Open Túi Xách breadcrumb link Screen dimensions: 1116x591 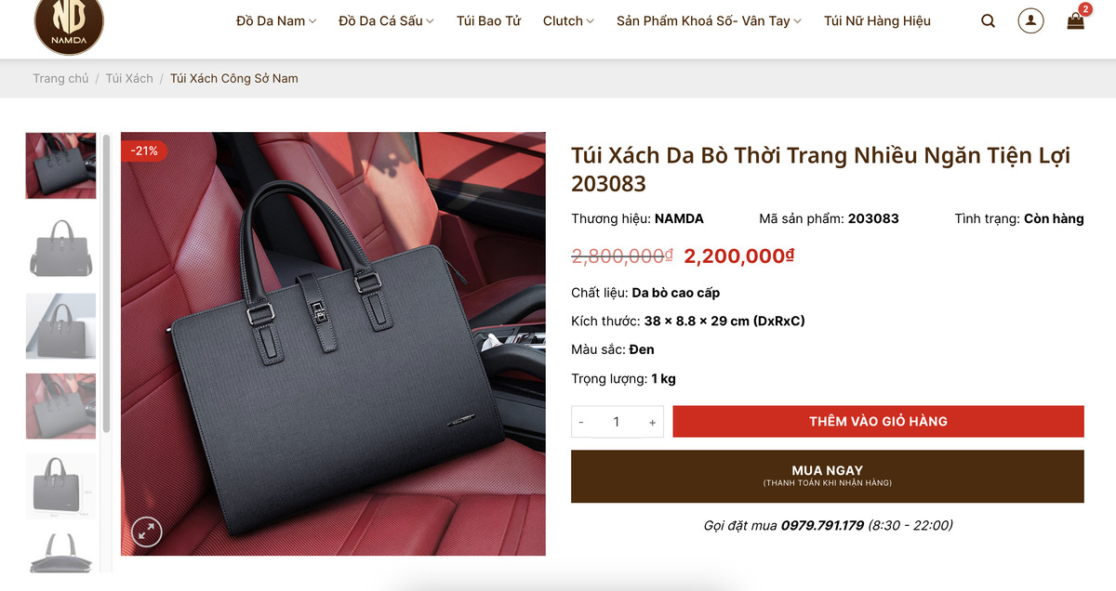tap(129, 78)
